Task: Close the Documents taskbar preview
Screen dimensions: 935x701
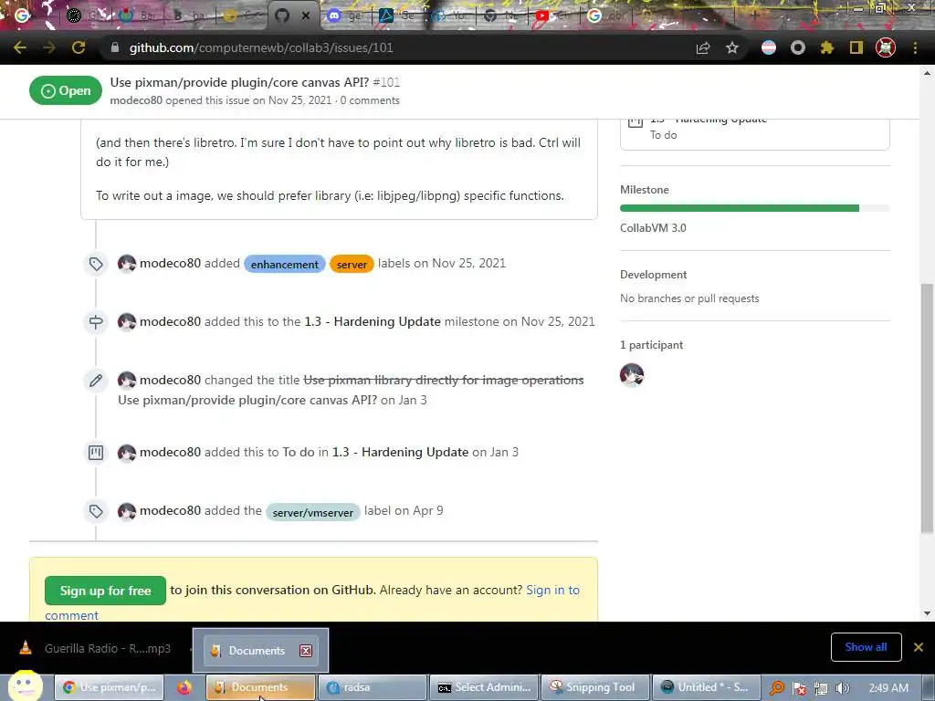Action: click(x=306, y=650)
